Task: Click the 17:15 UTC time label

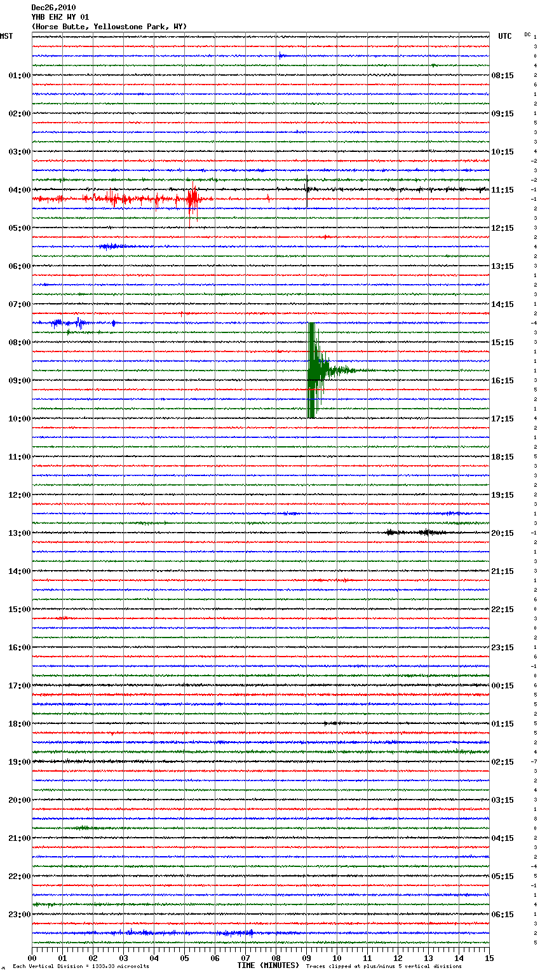Action: pos(503,419)
